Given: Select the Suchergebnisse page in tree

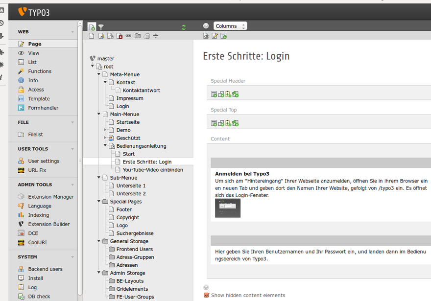Looking at the screenshot, I should pyautogui.click(x=135, y=233).
